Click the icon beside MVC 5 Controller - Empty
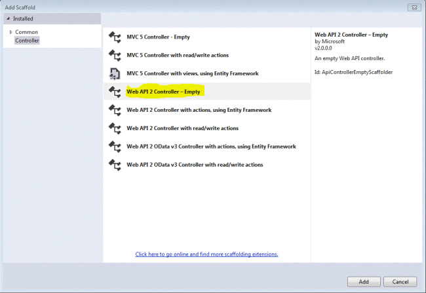 (x=115, y=37)
